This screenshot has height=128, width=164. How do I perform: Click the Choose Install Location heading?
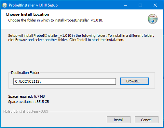(x=27, y=14)
